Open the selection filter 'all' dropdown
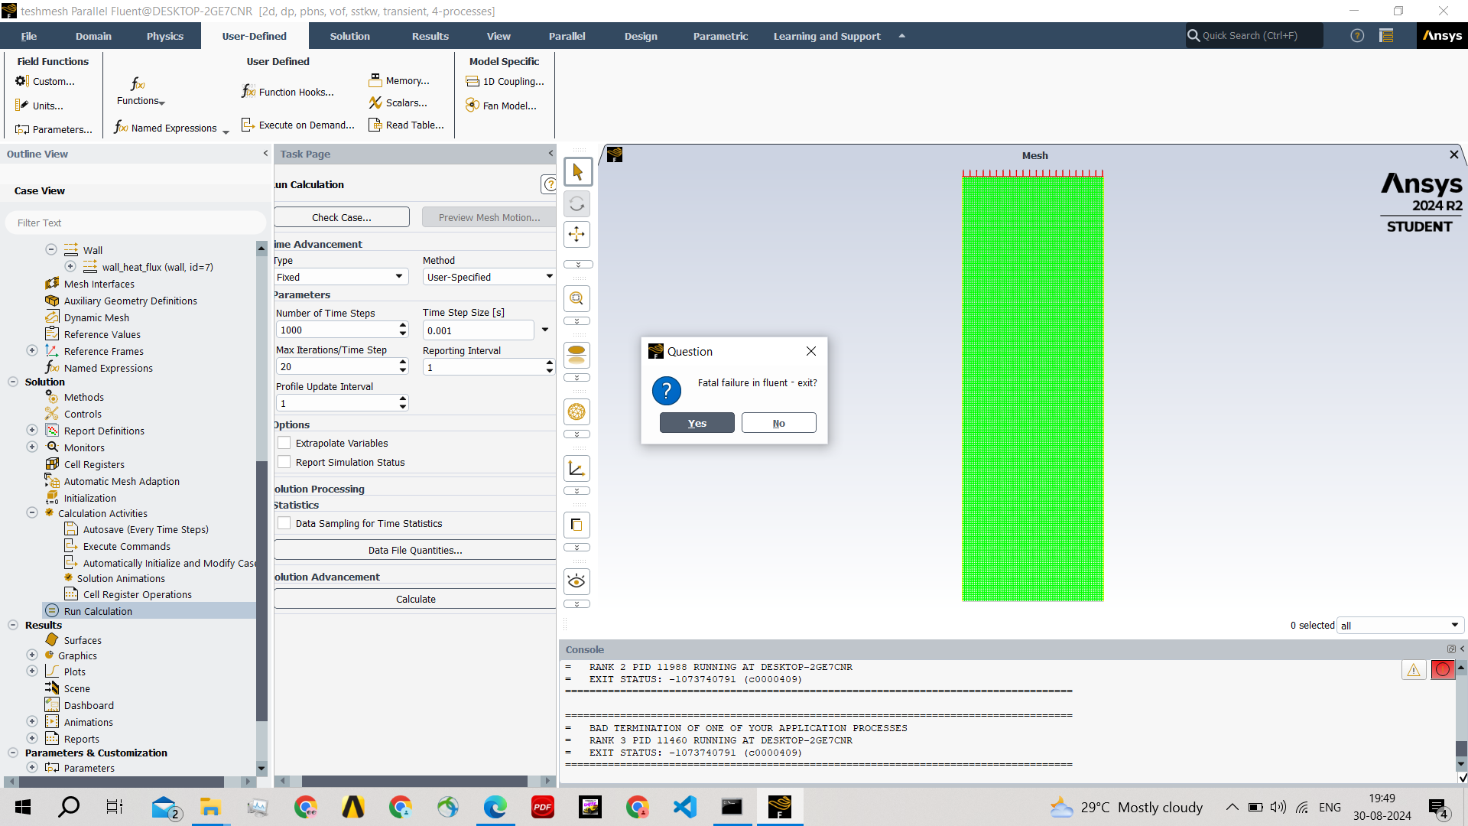 pyautogui.click(x=1400, y=626)
